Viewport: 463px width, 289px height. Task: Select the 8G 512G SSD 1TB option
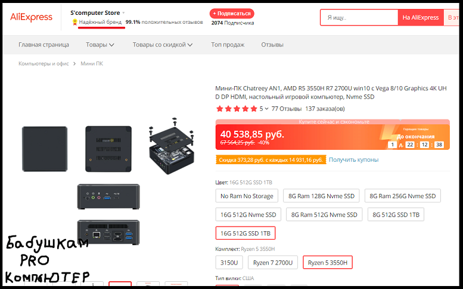click(396, 215)
